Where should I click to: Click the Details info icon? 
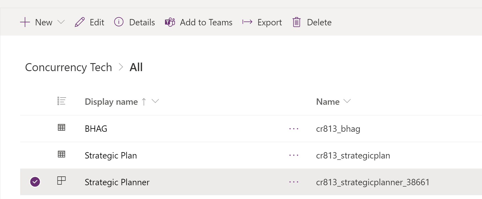point(119,22)
